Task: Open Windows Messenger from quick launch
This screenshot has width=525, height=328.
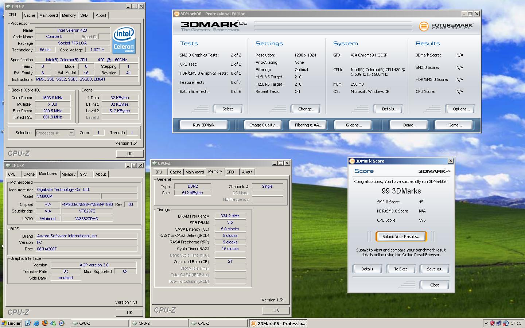Action: point(53,323)
